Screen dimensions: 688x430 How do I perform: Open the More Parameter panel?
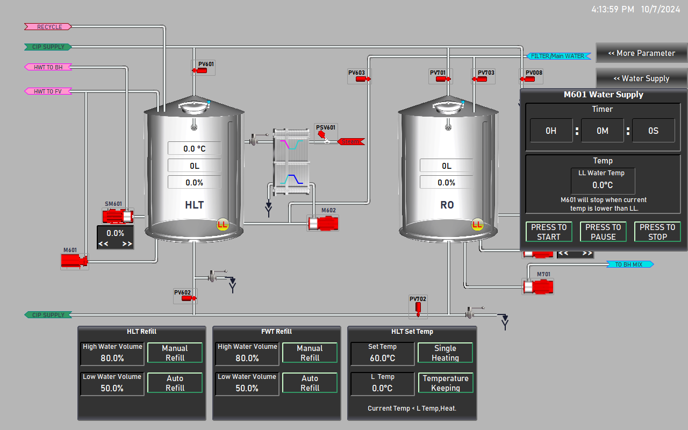641,53
